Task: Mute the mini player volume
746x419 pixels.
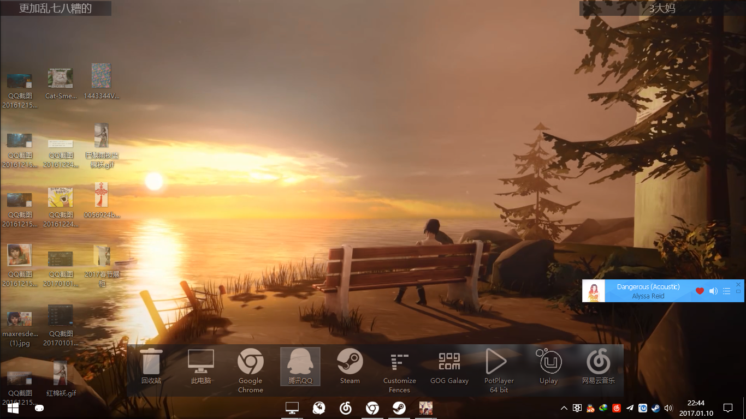Action: pos(713,291)
